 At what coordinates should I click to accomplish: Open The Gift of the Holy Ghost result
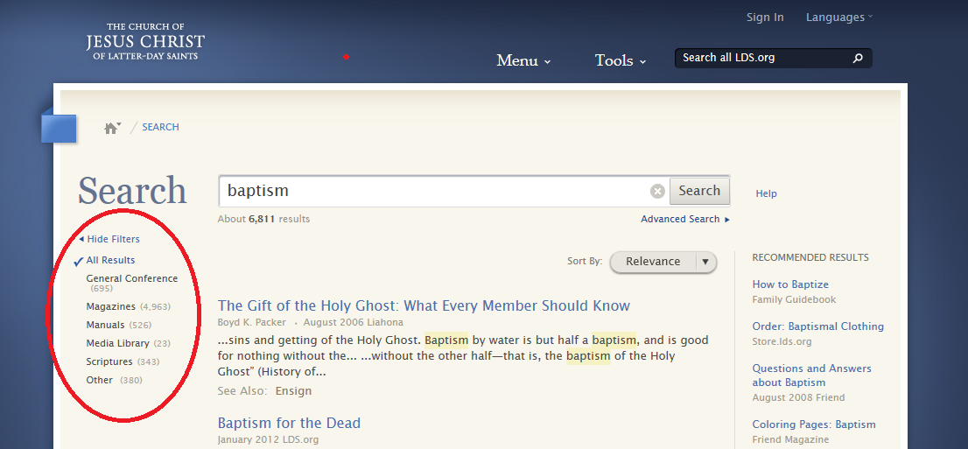(424, 305)
